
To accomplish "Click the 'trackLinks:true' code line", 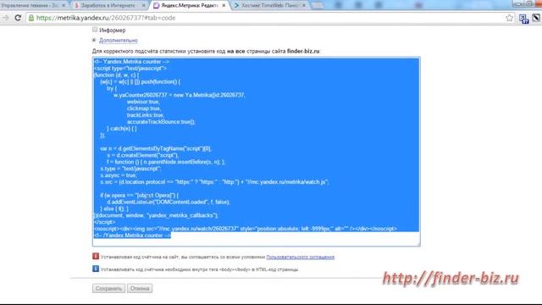I will coord(146,115).
